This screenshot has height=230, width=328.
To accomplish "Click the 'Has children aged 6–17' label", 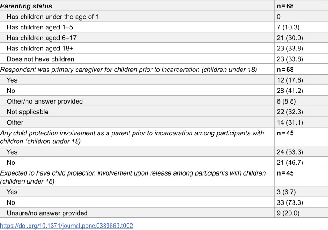I will (x=42, y=38).
